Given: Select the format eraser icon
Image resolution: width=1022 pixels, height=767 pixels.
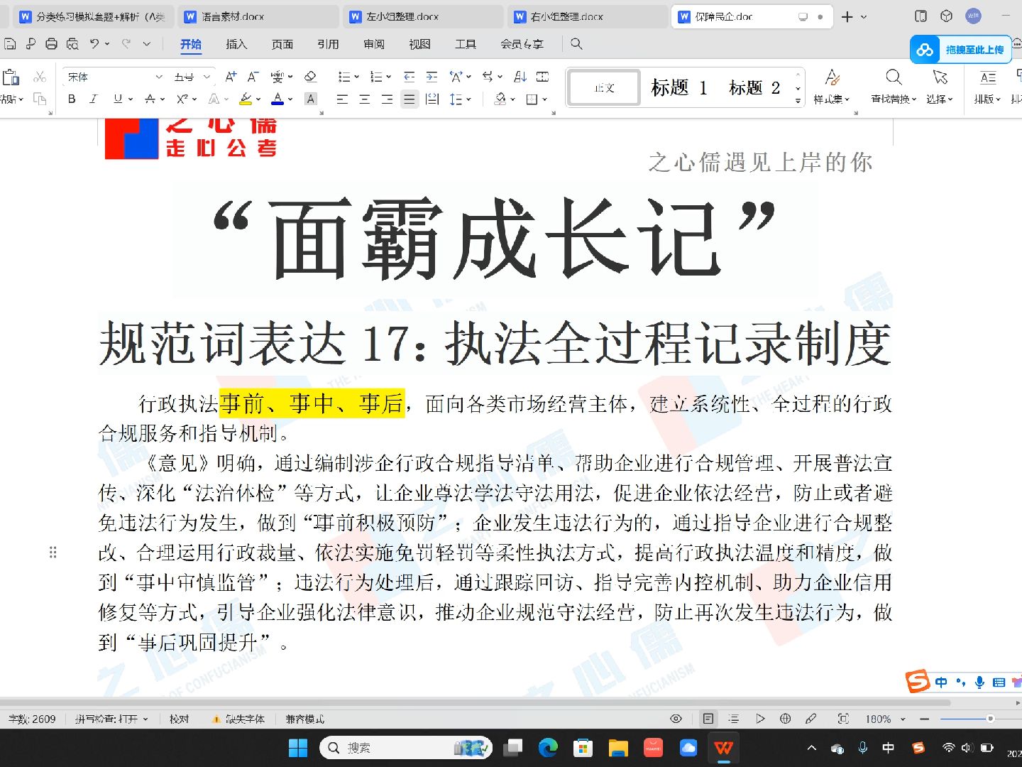Looking at the screenshot, I should coord(309,75).
